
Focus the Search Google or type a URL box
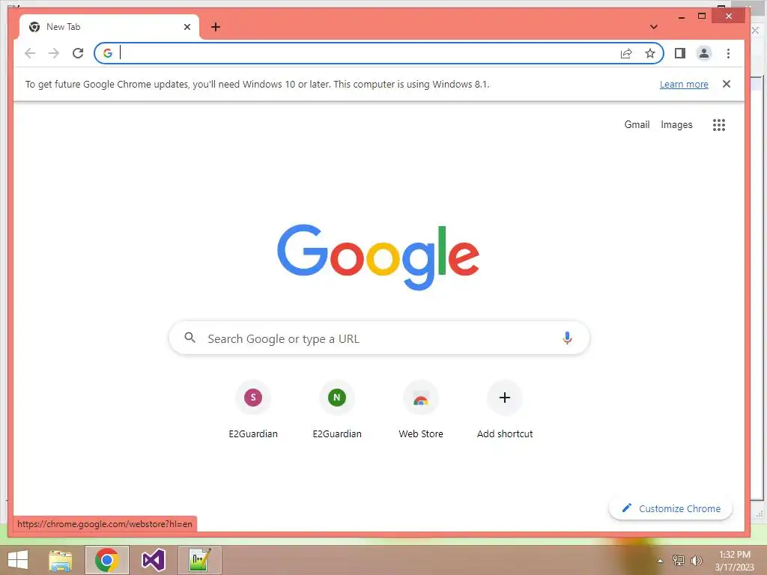point(379,338)
